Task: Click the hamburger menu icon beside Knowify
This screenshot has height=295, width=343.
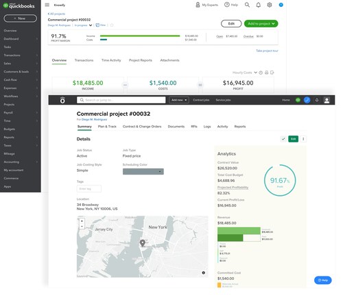Action: coord(47,5)
